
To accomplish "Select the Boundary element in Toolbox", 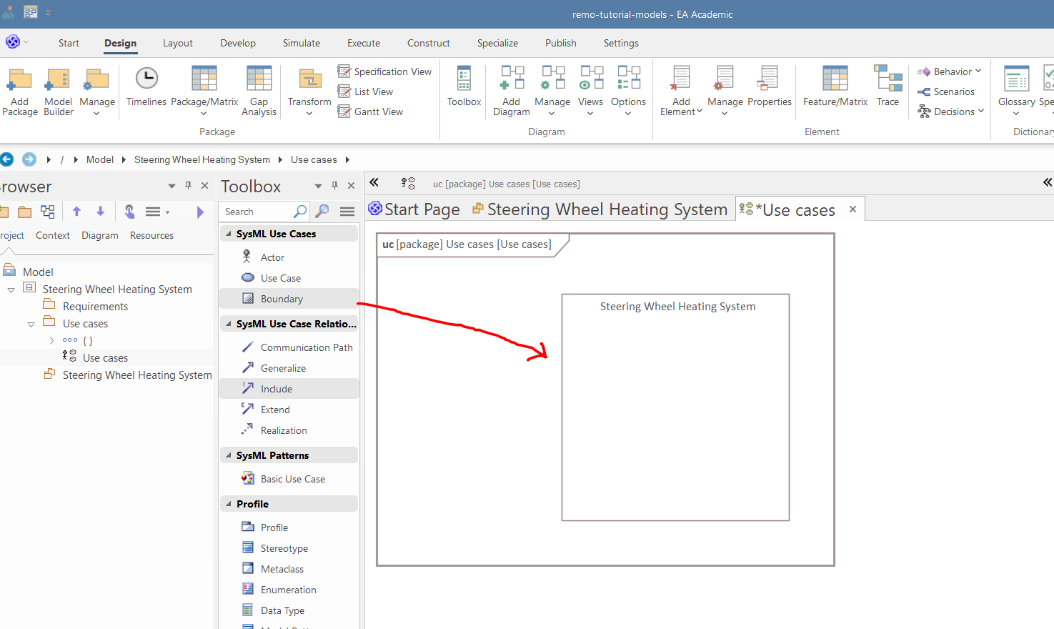I will 282,299.
